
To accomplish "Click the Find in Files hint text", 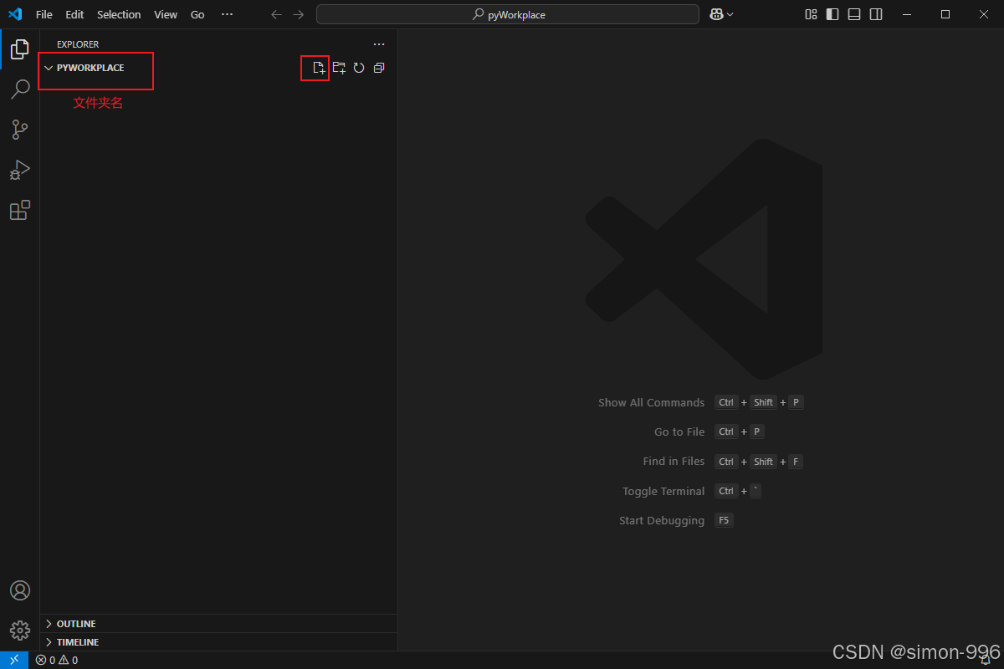I will pos(674,461).
